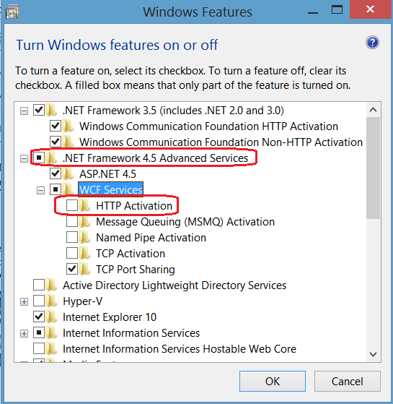Click the folder icon beside TCP Port Sharing
Viewport: 393px width, 404px height.
click(x=85, y=270)
